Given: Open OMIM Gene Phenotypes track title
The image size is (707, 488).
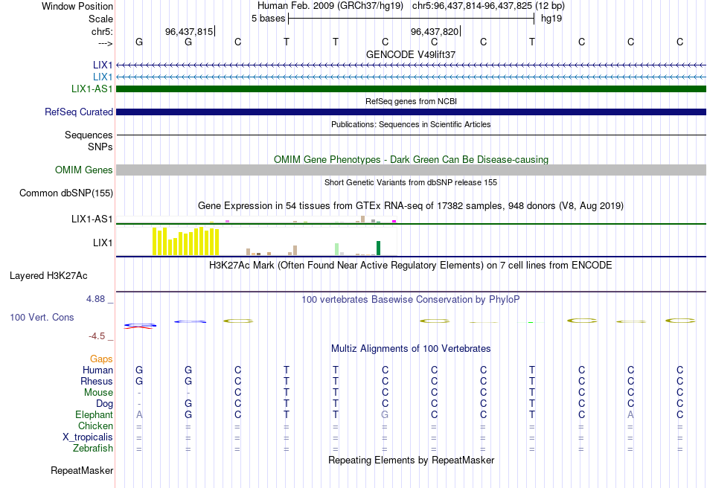Looking at the screenshot, I should pos(411,159).
